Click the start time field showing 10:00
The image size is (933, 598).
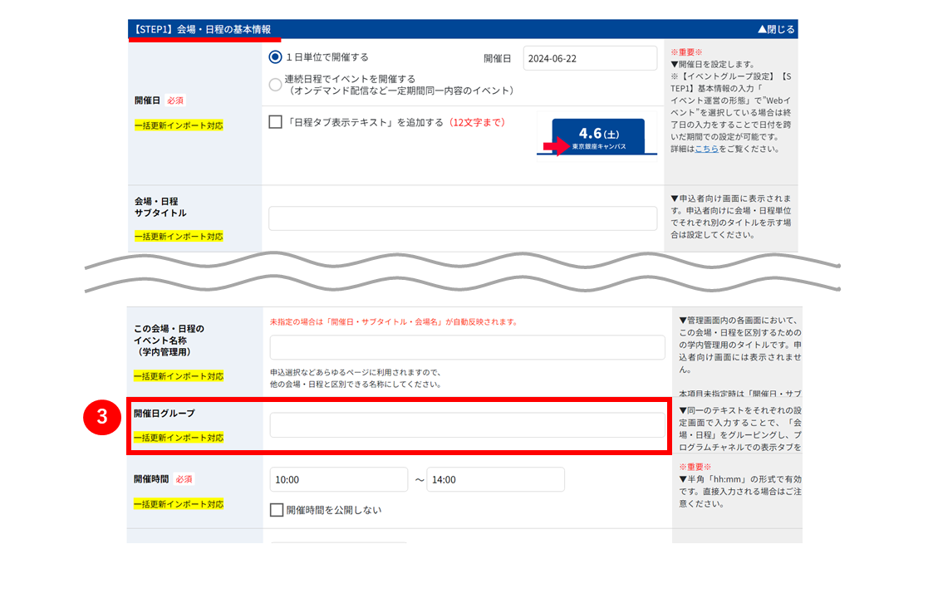tap(339, 479)
